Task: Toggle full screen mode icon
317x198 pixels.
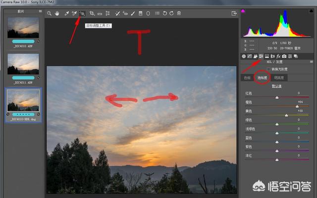Action: [x=234, y=13]
